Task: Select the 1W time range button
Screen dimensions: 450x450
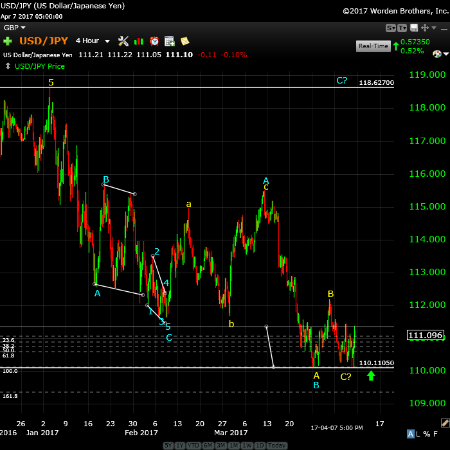Action: 247,445
